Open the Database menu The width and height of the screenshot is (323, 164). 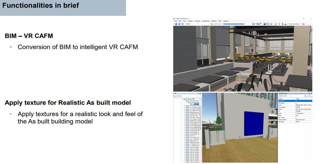(214, 21)
